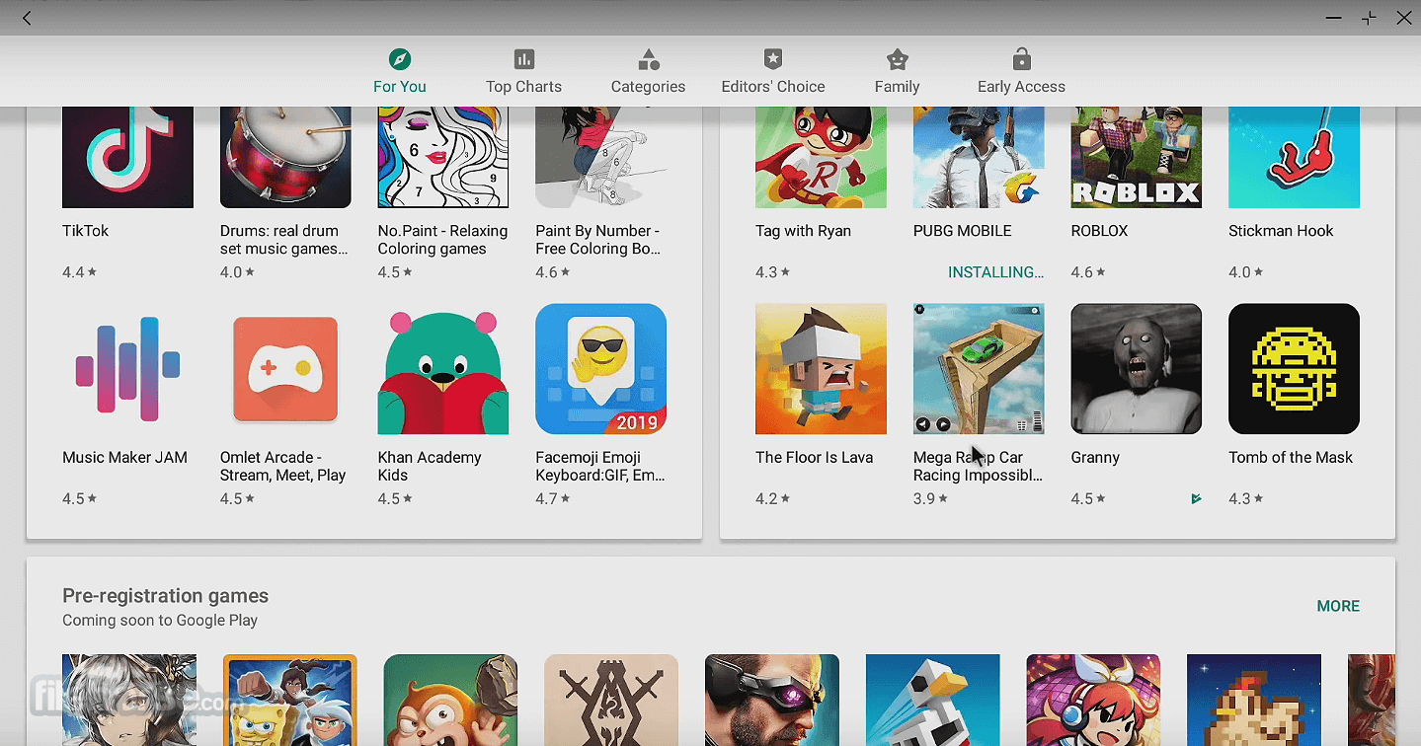Choose the Tomb of the Mask icon

pyautogui.click(x=1294, y=369)
